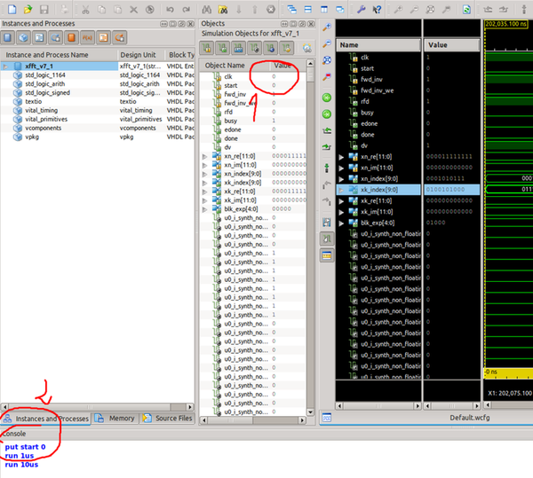The image size is (533, 478).
Task: Select the start signal in Objects list
Action: (233, 85)
